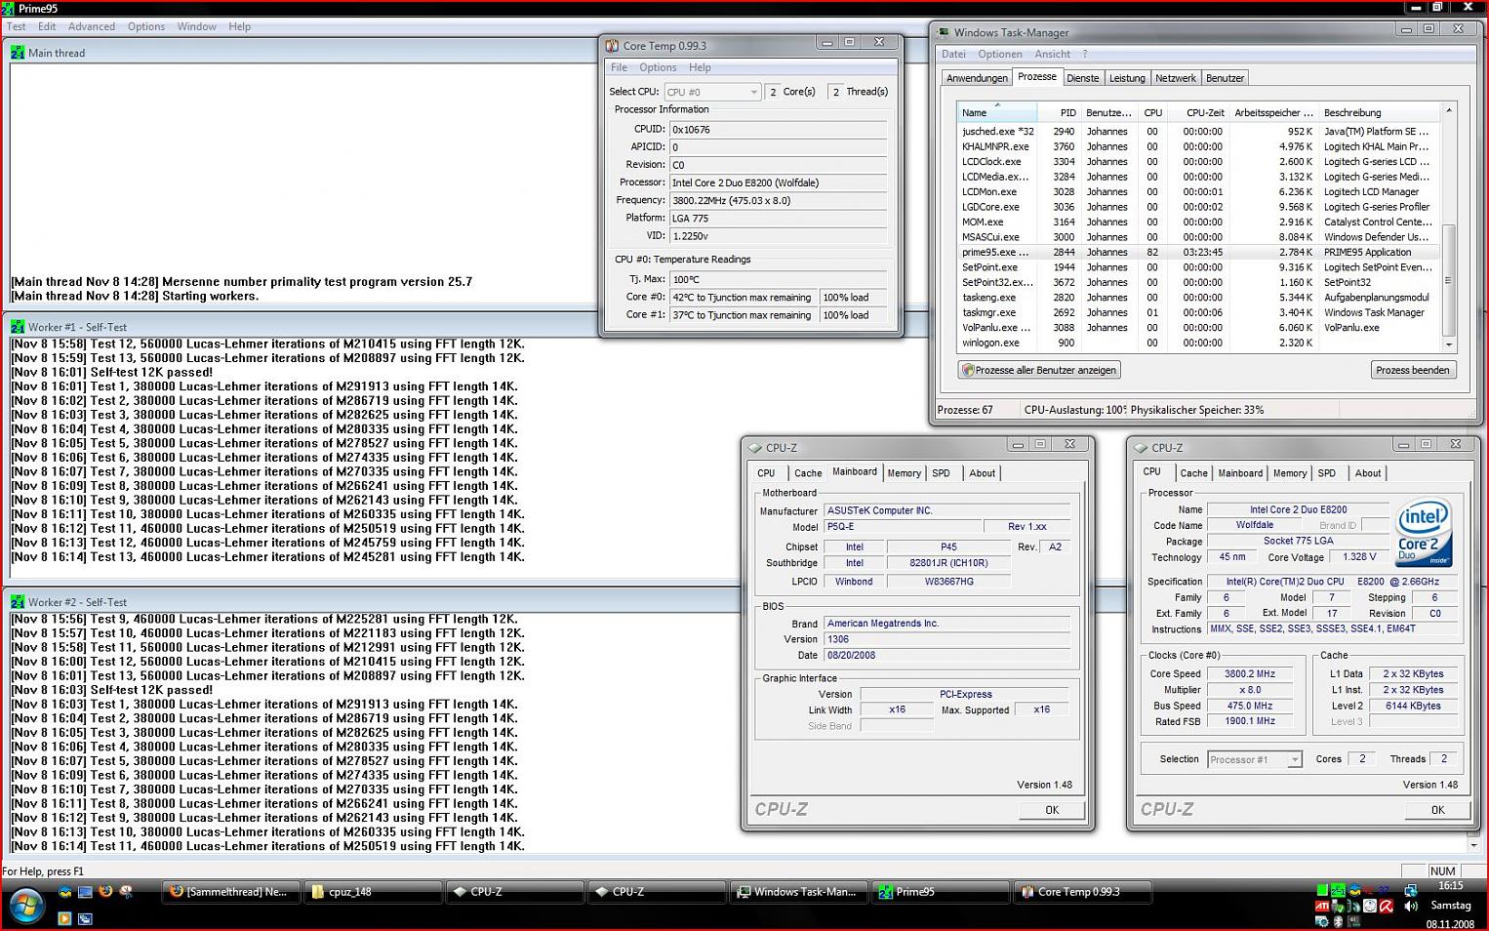Click the Intel Core 2 Duo logo in CPU-Z
The image size is (1489, 931).
1424,533
